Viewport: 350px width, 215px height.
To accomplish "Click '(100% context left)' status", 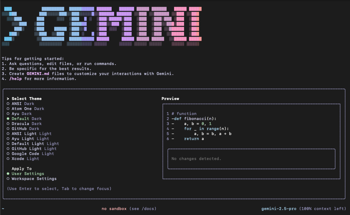I will [x=323, y=209].
